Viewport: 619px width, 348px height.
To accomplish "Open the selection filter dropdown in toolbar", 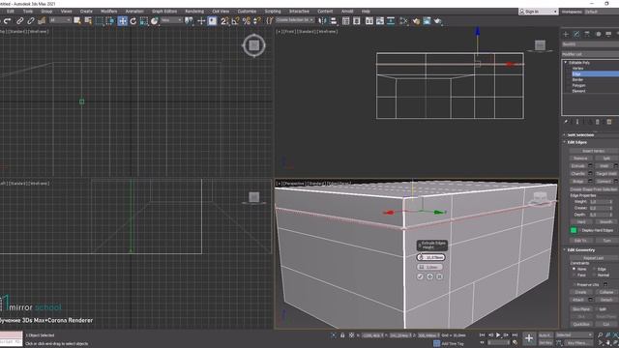I will [60, 20].
